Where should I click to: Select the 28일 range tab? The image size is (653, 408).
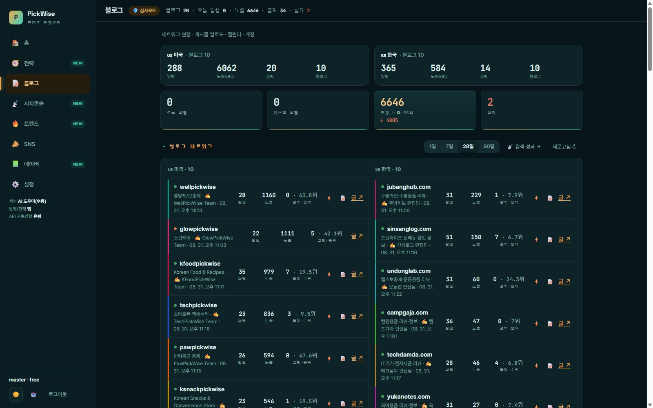(x=468, y=146)
